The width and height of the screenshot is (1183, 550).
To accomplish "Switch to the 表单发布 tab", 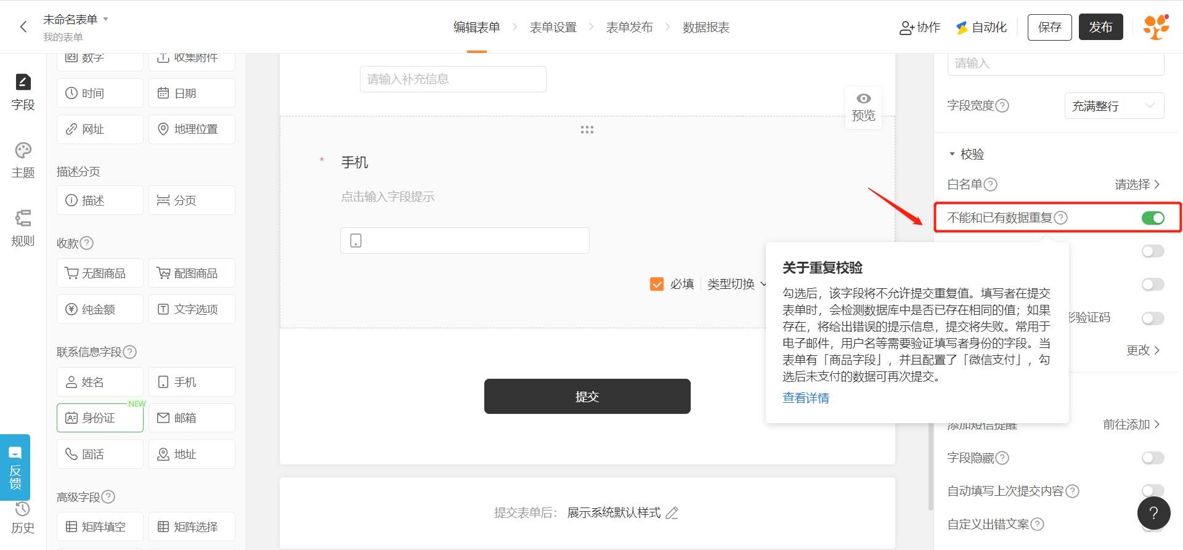I will pos(629,27).
